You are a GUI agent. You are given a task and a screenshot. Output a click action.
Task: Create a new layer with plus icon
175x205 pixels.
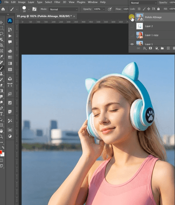(168, 48)
